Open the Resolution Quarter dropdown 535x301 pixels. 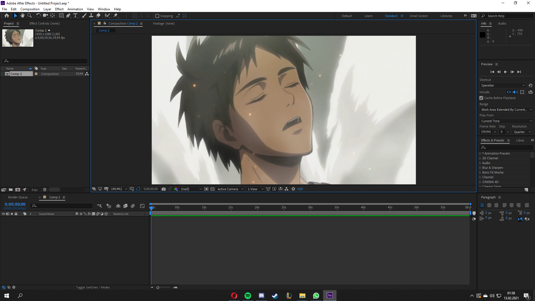pyautogui.click(x=522, y=132)
